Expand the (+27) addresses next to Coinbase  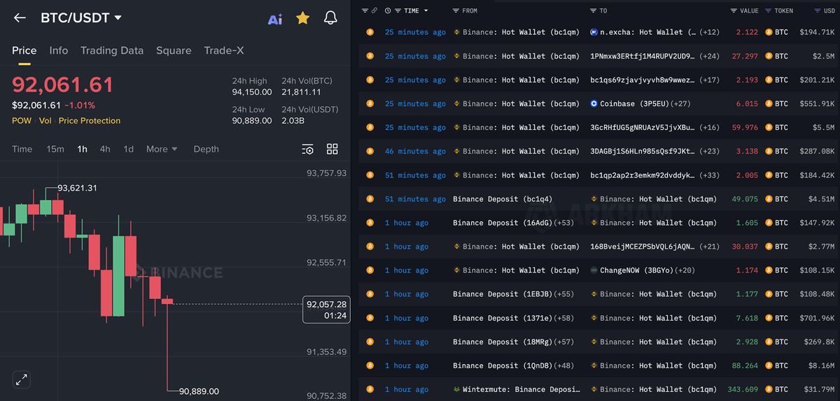coord(681,103)
